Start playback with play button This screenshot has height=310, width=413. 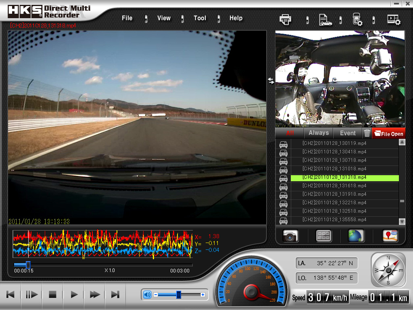pos(74,294)
